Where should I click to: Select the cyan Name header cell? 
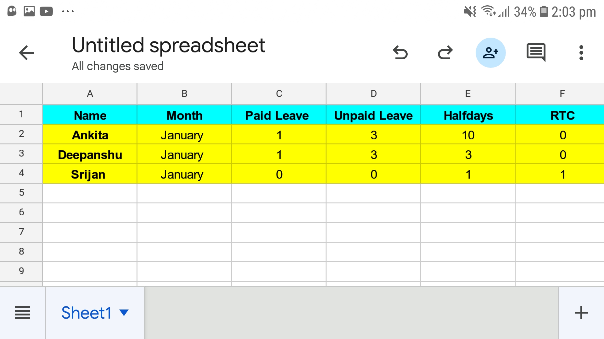click(x=90, y=115)
